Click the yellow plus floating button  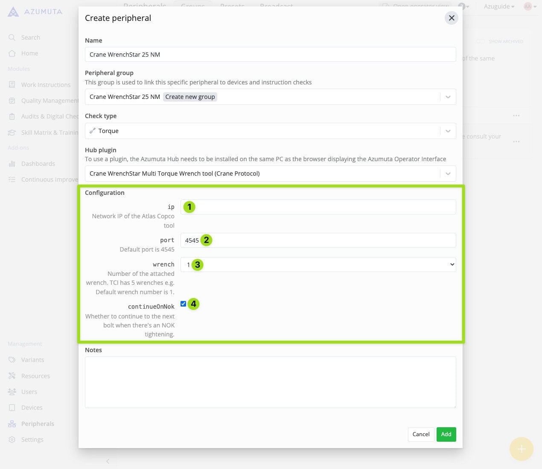click(x=521, y=449)
